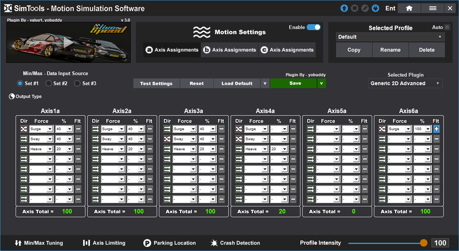Click the Profile Intensity slider handle
Viewport: 459px width, 251px height.
[x=424, y=243]
